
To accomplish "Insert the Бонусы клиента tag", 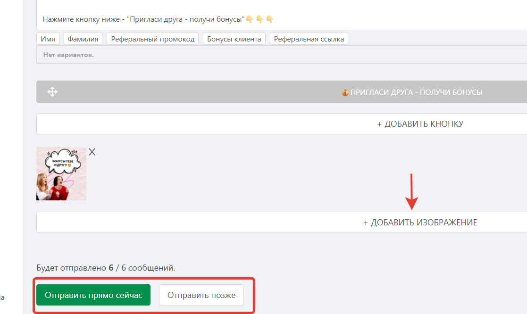I will [234, 39].
